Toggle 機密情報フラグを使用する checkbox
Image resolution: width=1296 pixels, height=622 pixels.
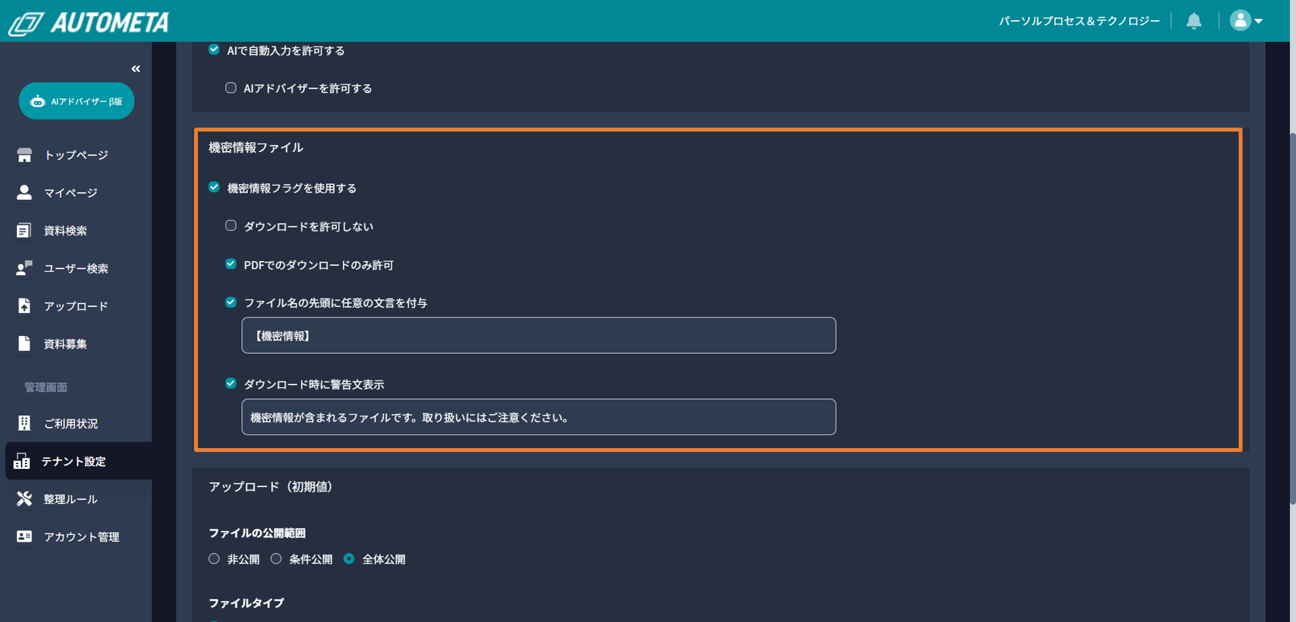click(214, 187)
